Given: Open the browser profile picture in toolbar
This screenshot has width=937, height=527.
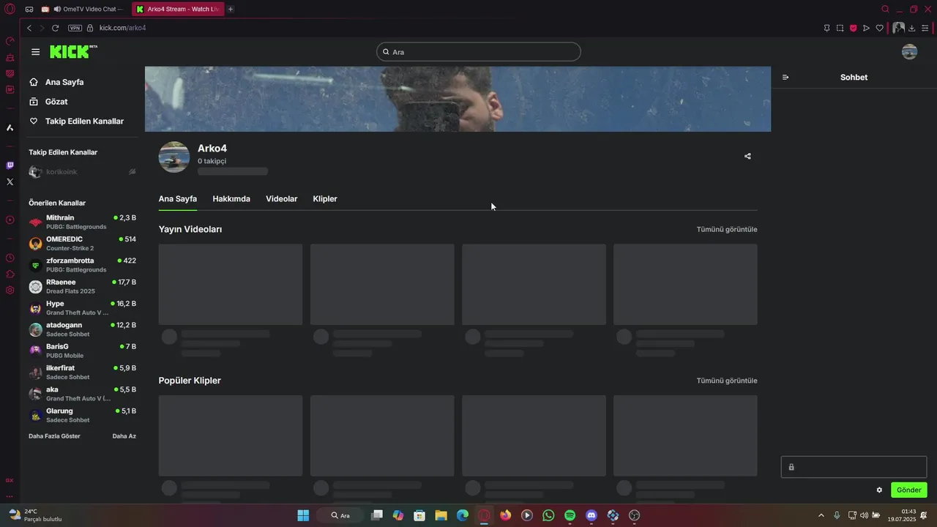Looking at the screenshot, I should tap(898, 28).
